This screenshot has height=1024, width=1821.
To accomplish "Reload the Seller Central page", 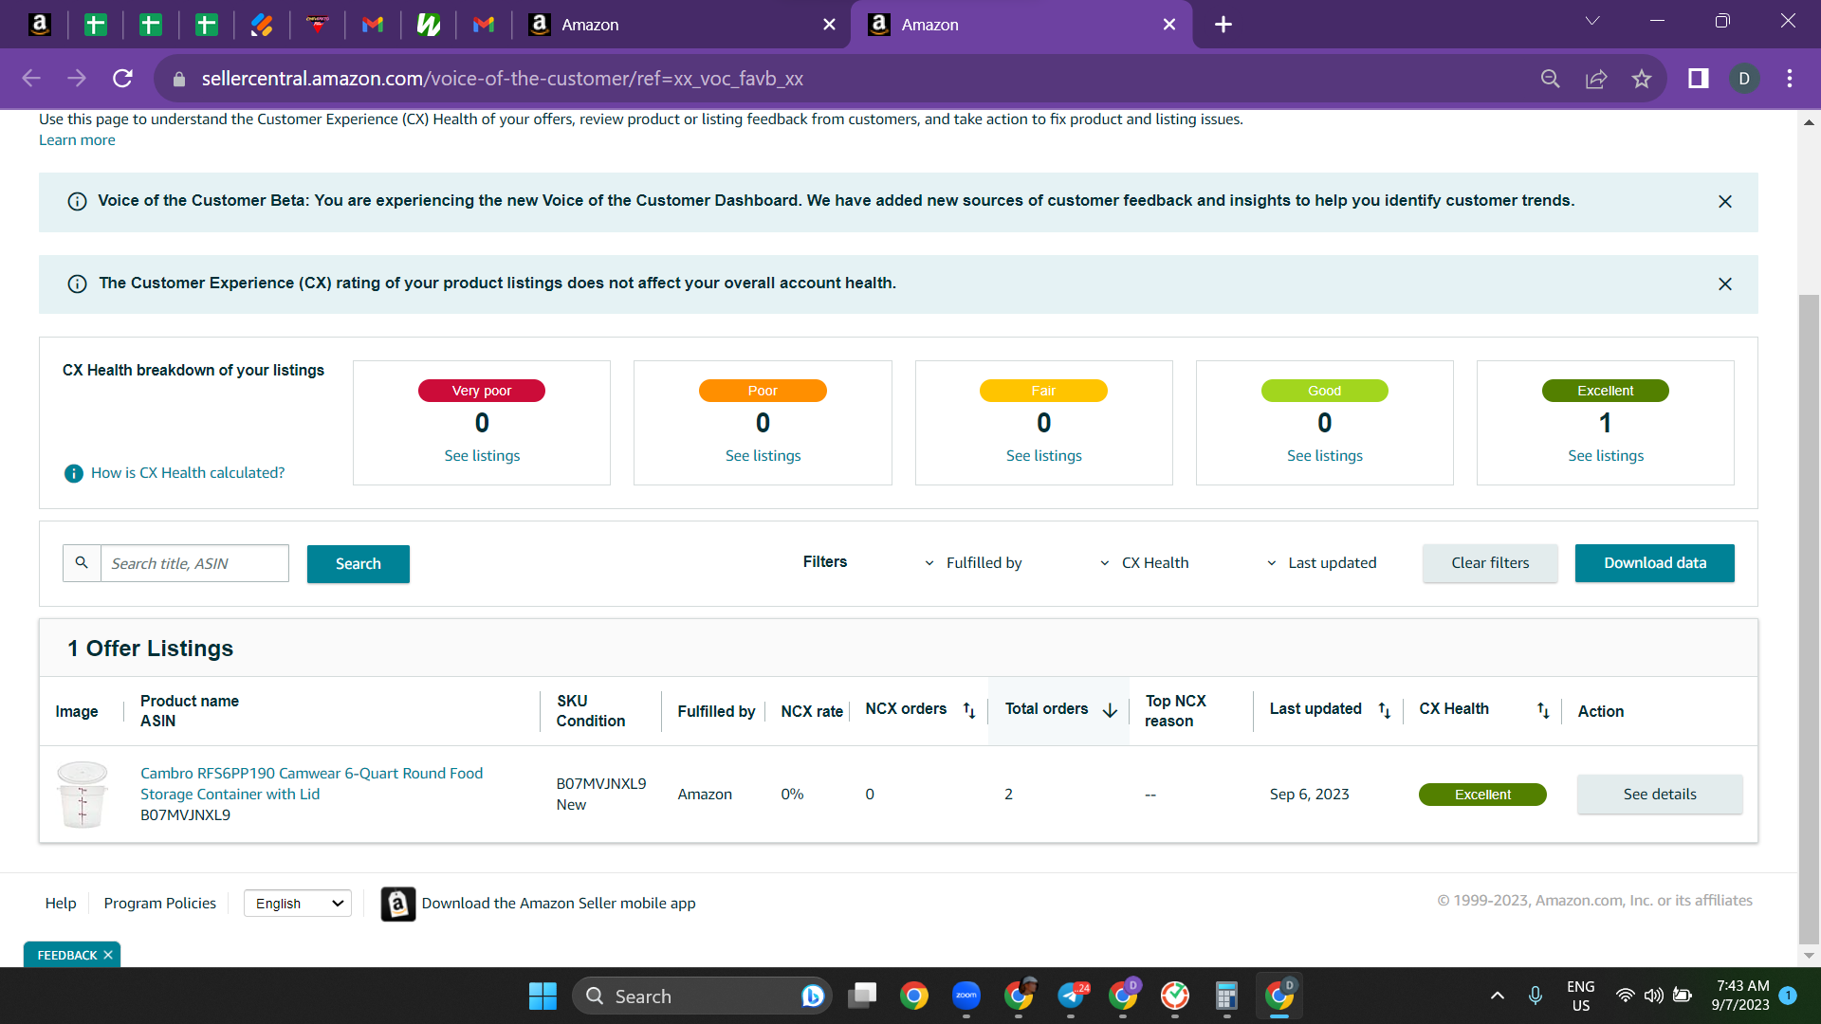I will (x=122, y=79).
